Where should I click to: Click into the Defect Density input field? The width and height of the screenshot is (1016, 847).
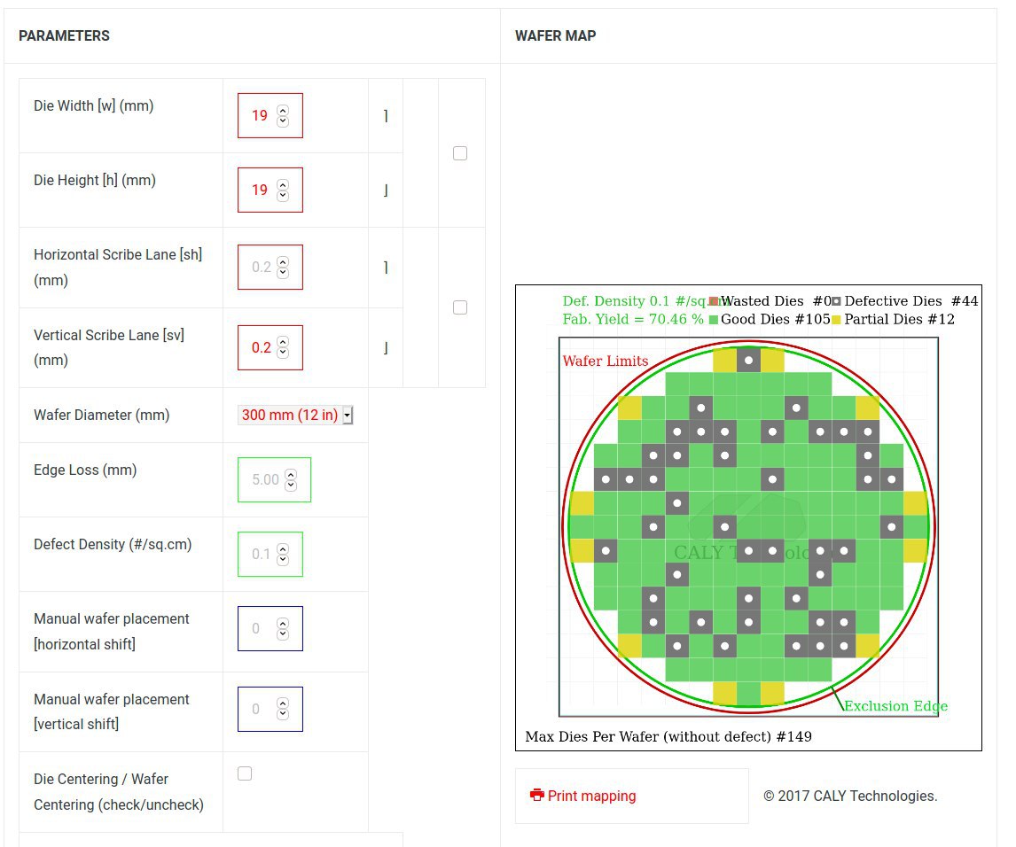[x=261, y=554]
